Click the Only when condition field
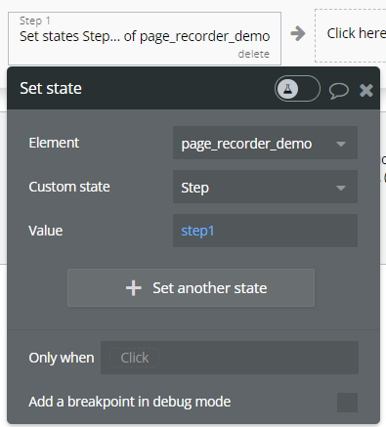This screenshot has width=386, height=427. pos(230,358)
